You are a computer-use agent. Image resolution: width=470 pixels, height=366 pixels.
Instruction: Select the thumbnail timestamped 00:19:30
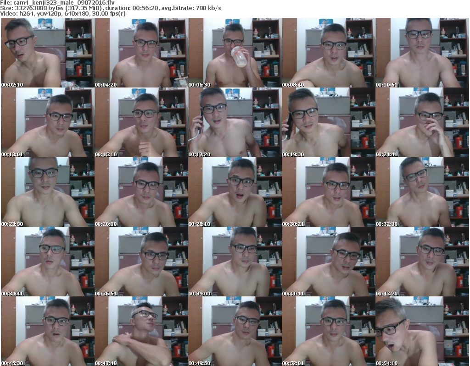point(329,122)
